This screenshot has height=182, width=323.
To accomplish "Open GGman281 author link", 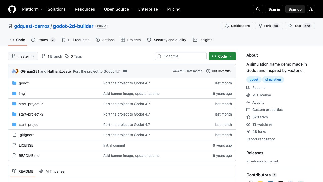I will pos(30,71).
